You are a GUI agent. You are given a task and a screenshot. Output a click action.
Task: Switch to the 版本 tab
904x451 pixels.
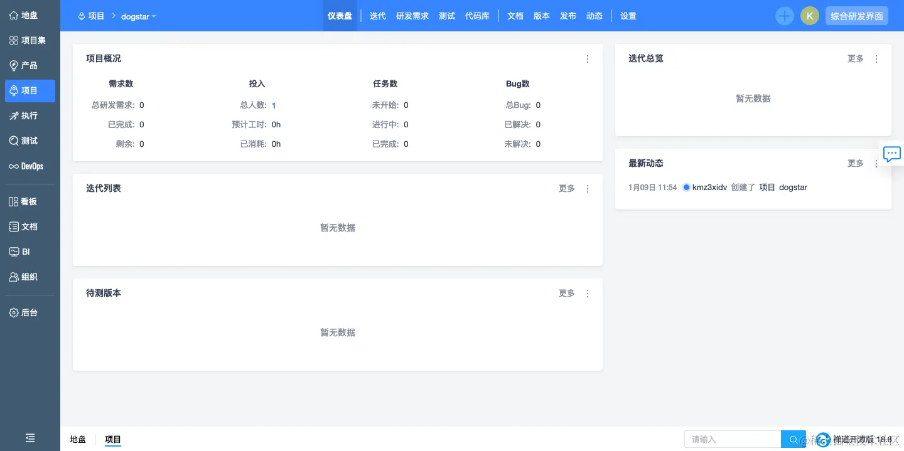pos(542,16)
